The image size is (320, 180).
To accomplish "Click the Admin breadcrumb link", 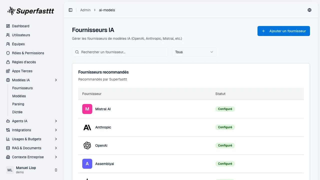I will [x=85, y=10].
